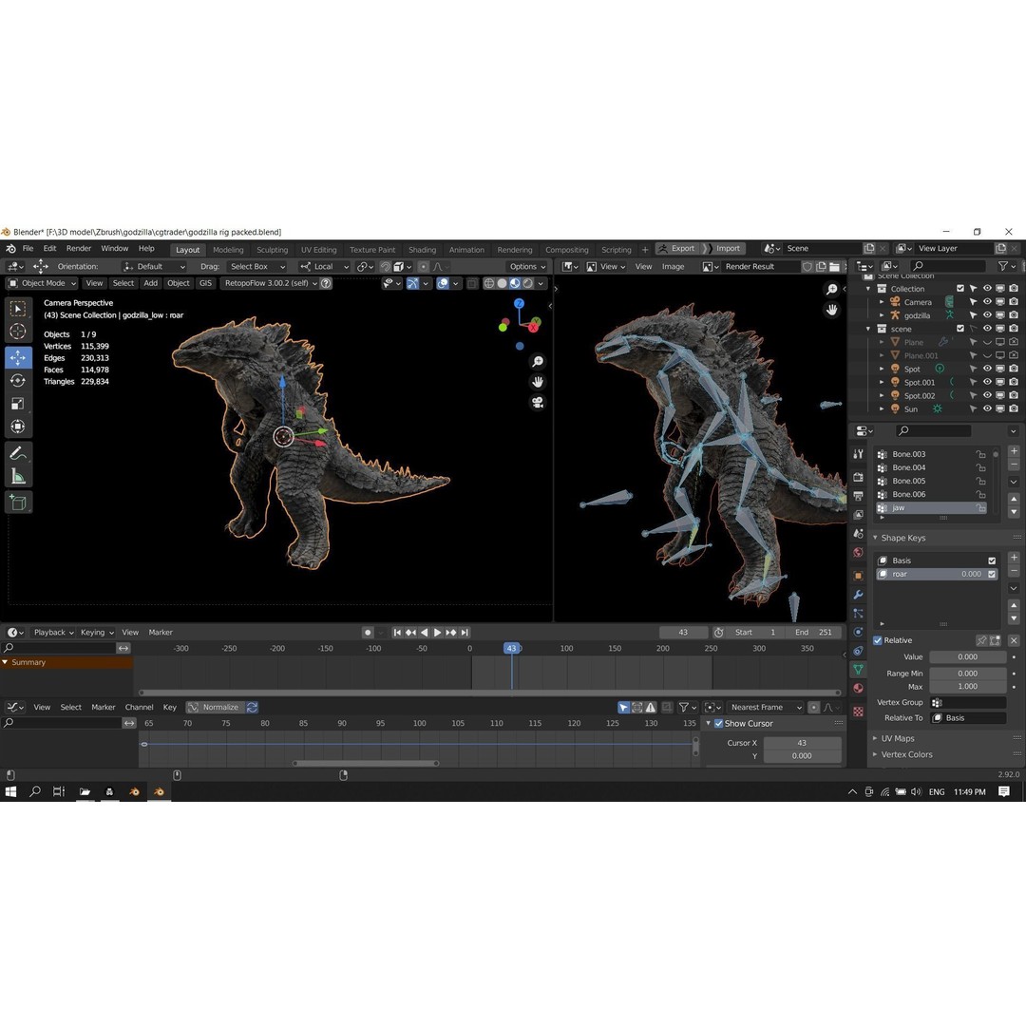The width and height of the screenshot is (1026, 1026).
Task: Open the Modifier properties wrench tab
Action: click(x=858, y=595)
